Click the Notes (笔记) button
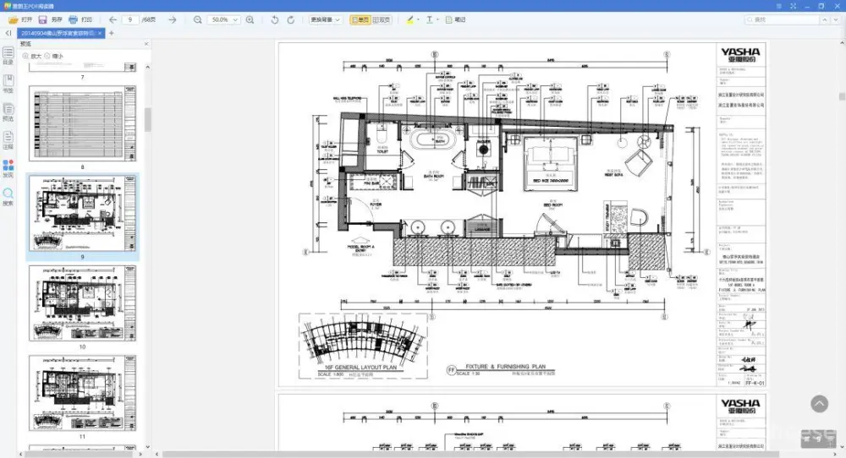 pos(454,19)
